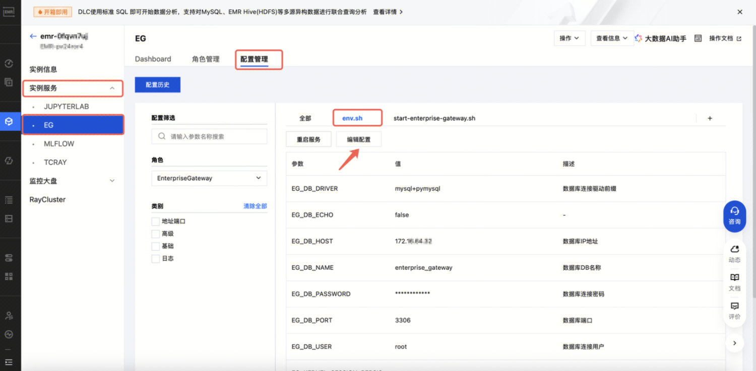Switch to the Dashboard tab

(x=153, y=59)
